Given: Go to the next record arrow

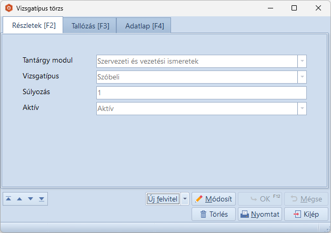Looking at the screenshot, I should pos(31,199).
